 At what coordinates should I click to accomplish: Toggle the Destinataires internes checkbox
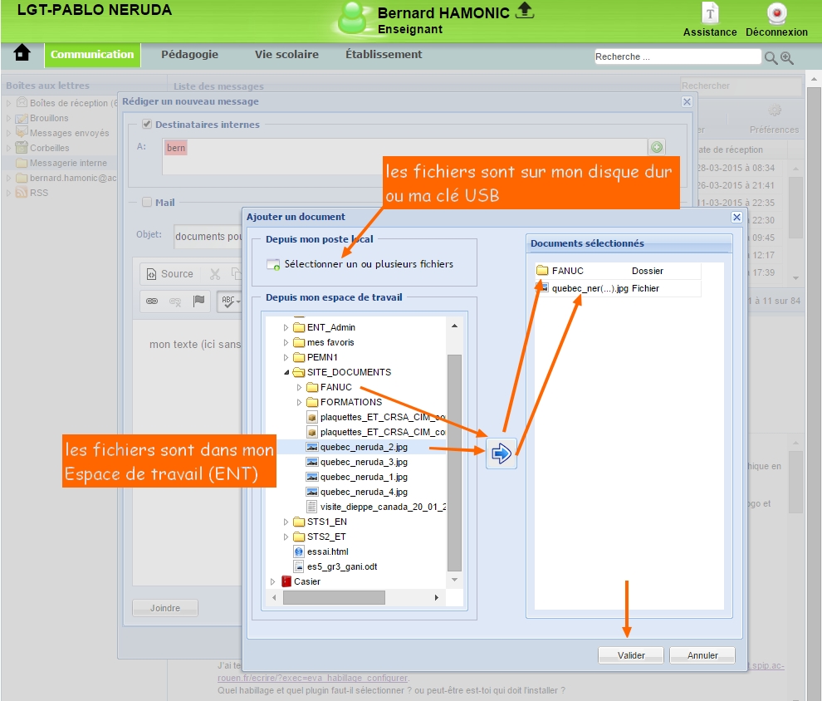point(147,125)
